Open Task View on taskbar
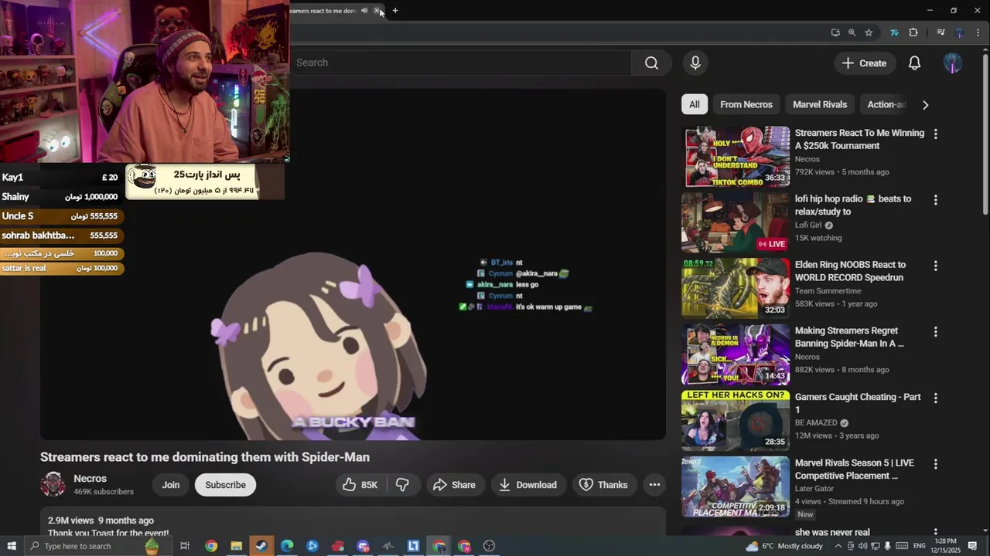 tap(185, 546)
